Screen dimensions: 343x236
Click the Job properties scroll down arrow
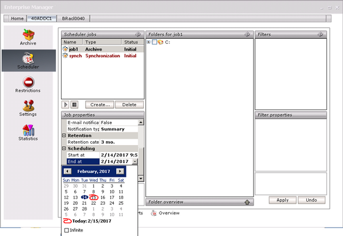pyautogui.click(x=140, y=178)
